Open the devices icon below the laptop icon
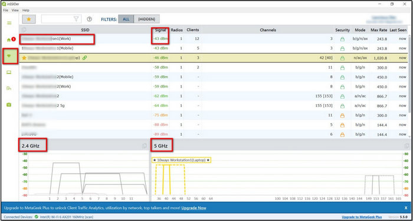This screenshot has width=413, height=221. point(9,88)
